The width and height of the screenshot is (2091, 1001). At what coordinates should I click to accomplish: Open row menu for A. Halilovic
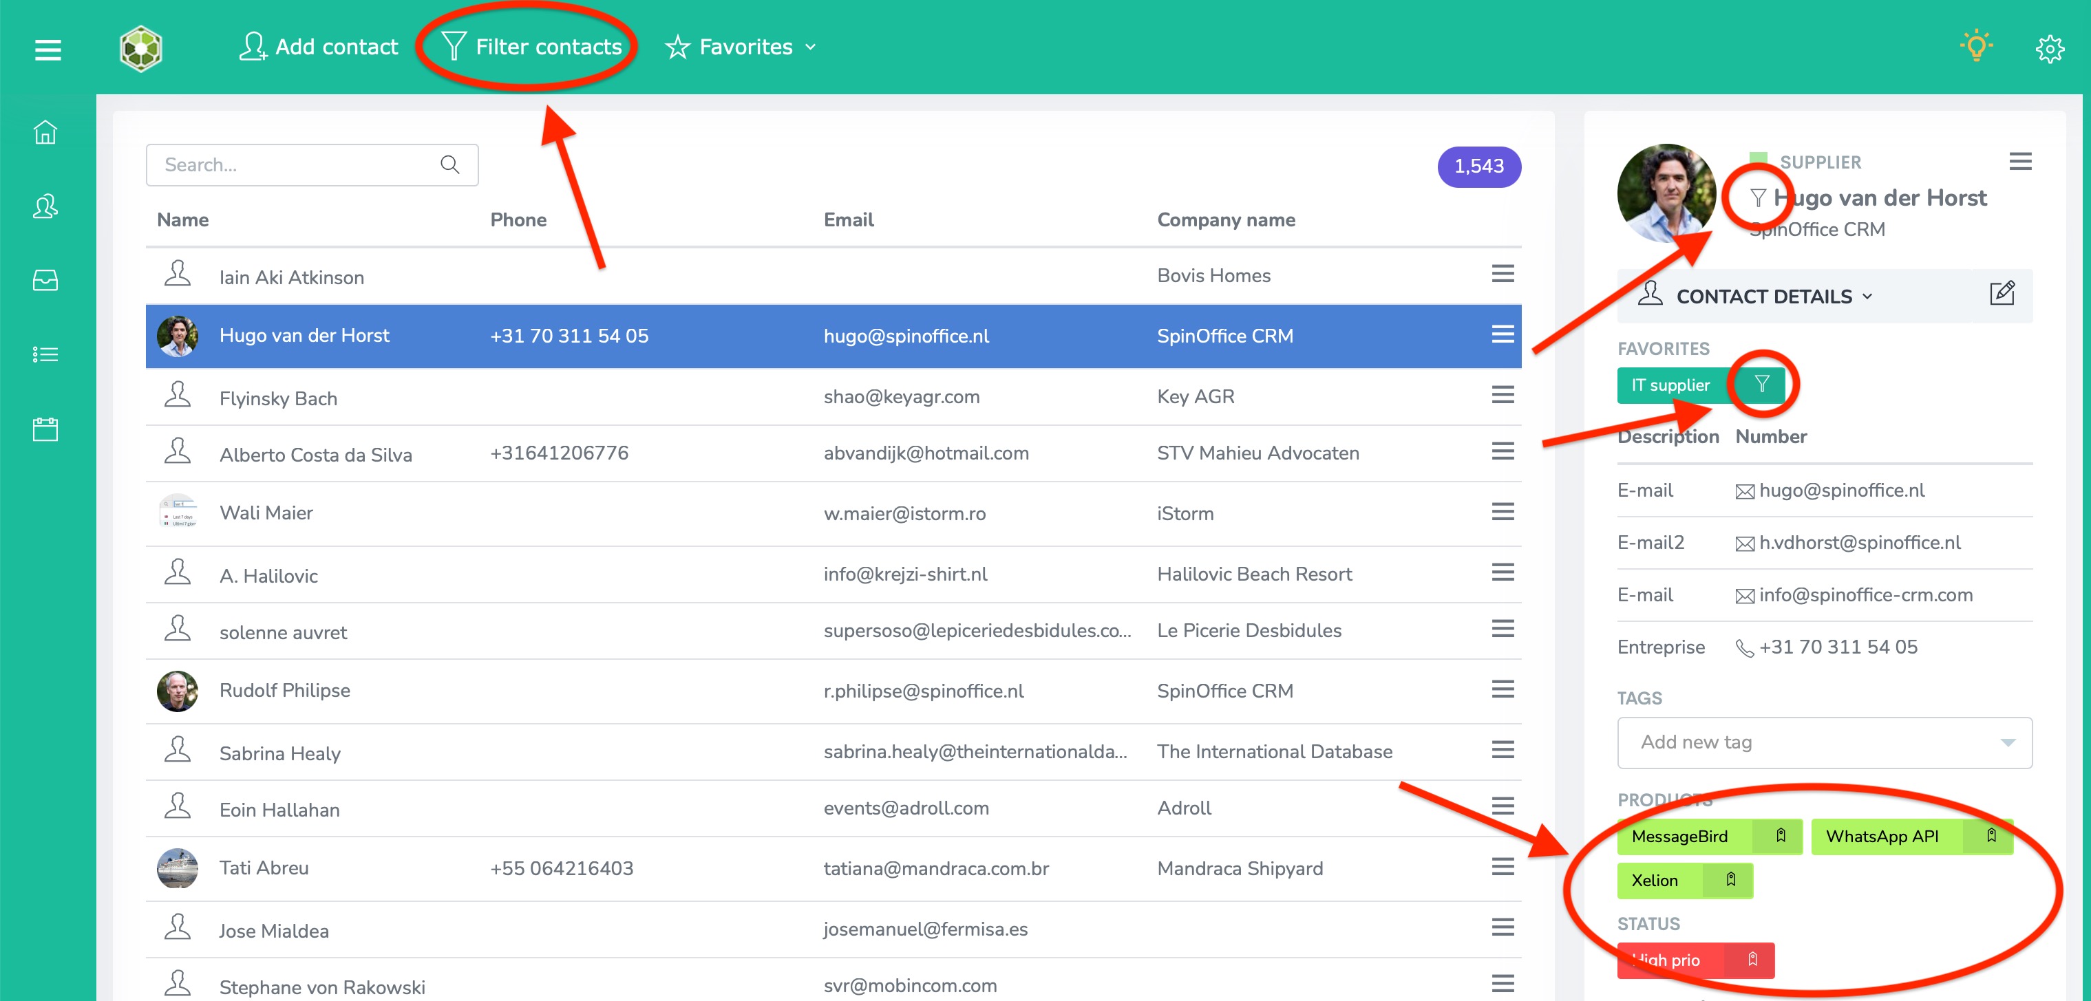[1503, 572]
